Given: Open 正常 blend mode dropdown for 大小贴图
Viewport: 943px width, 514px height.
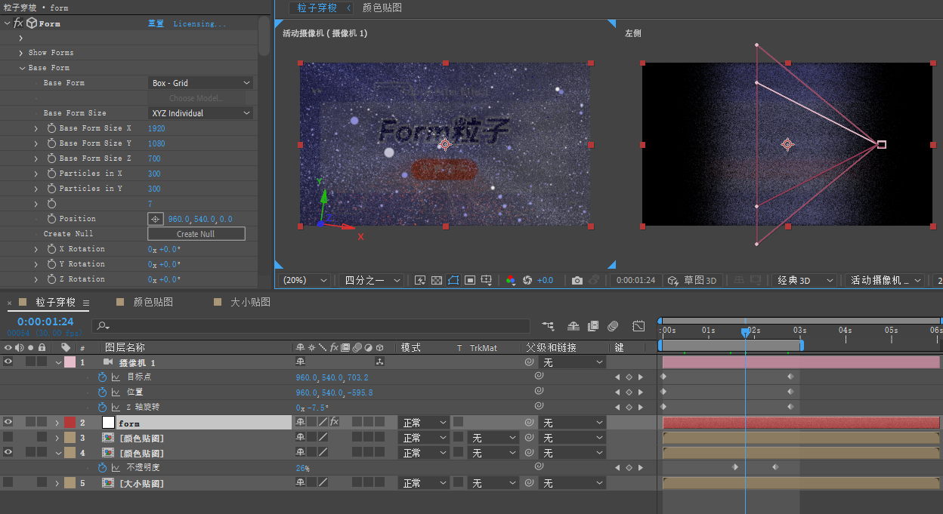Looking at the screenshot, I should coord(422,483).
